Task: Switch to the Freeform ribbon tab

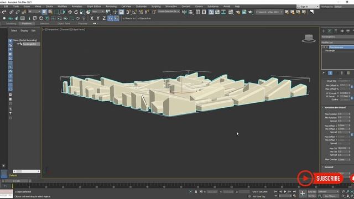Action: [x=27, y=23]
